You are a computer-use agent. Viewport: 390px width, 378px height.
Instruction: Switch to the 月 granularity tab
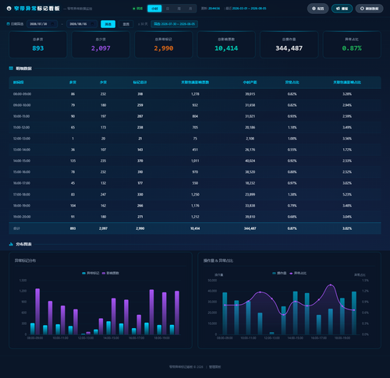(x=190, y=9)
